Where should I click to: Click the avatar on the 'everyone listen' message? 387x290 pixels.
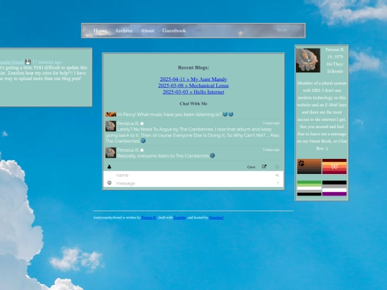click(110, 153)
